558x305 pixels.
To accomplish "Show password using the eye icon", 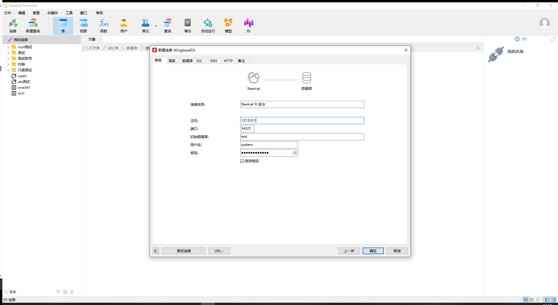I will 295,153.
